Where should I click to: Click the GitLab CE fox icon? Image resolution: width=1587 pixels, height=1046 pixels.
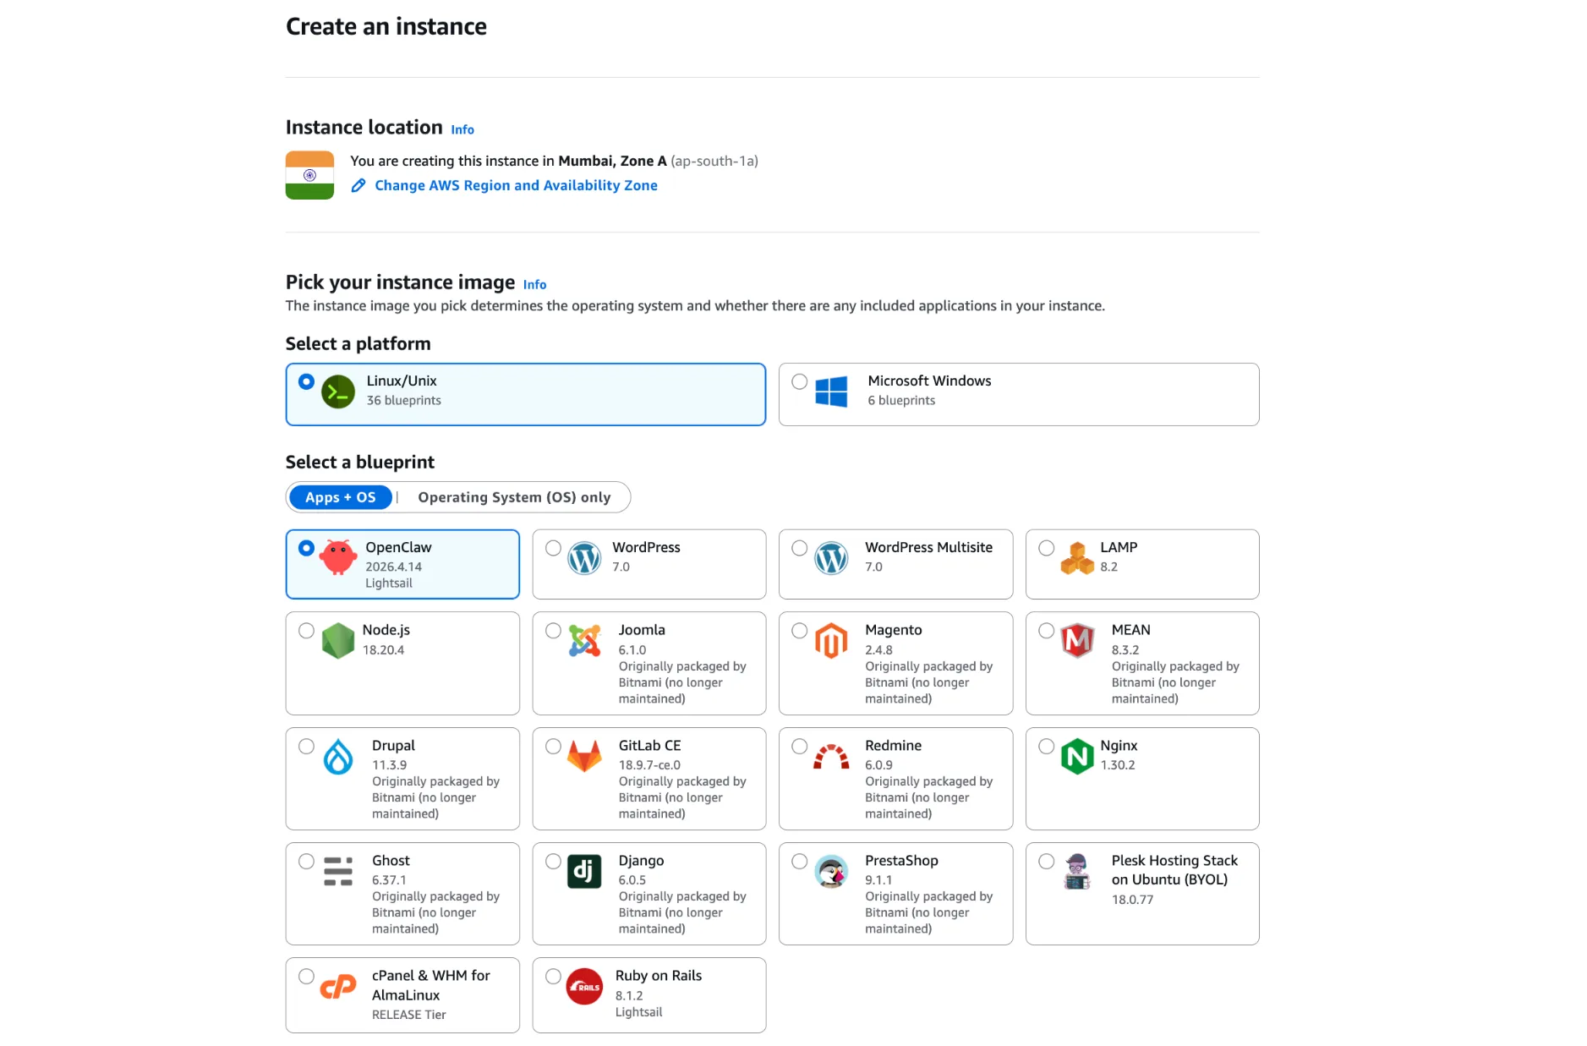584,756
